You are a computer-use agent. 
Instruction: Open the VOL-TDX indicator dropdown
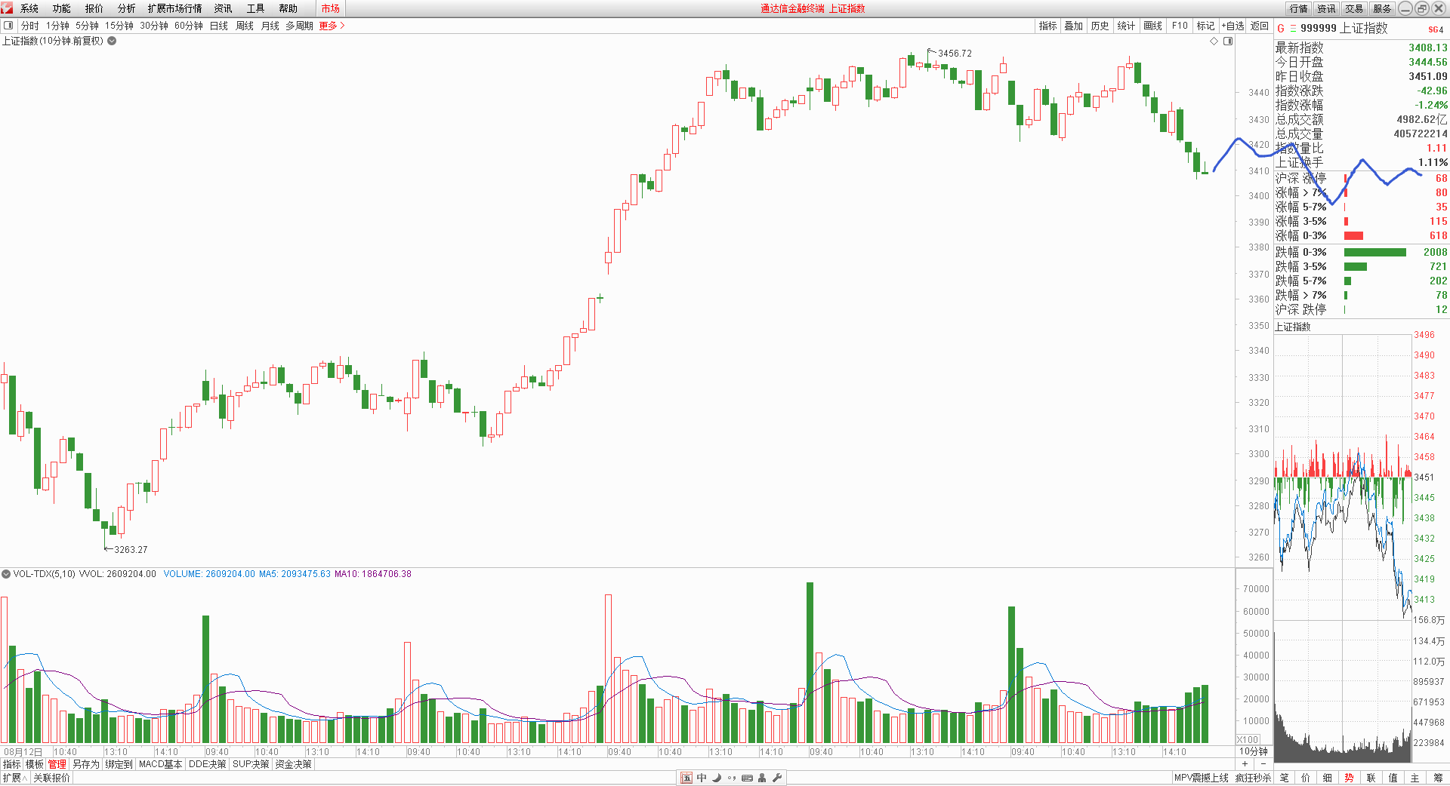coord(6,574)
